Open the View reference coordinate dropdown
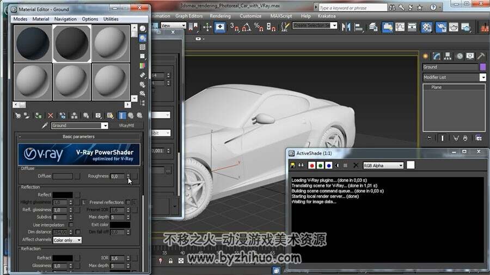Screen dimensions: 490x275 (173, 25)
